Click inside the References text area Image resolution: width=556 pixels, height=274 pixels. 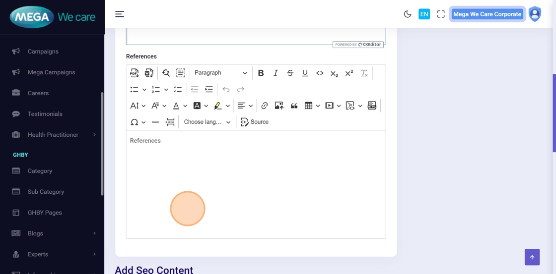[256, 183]
